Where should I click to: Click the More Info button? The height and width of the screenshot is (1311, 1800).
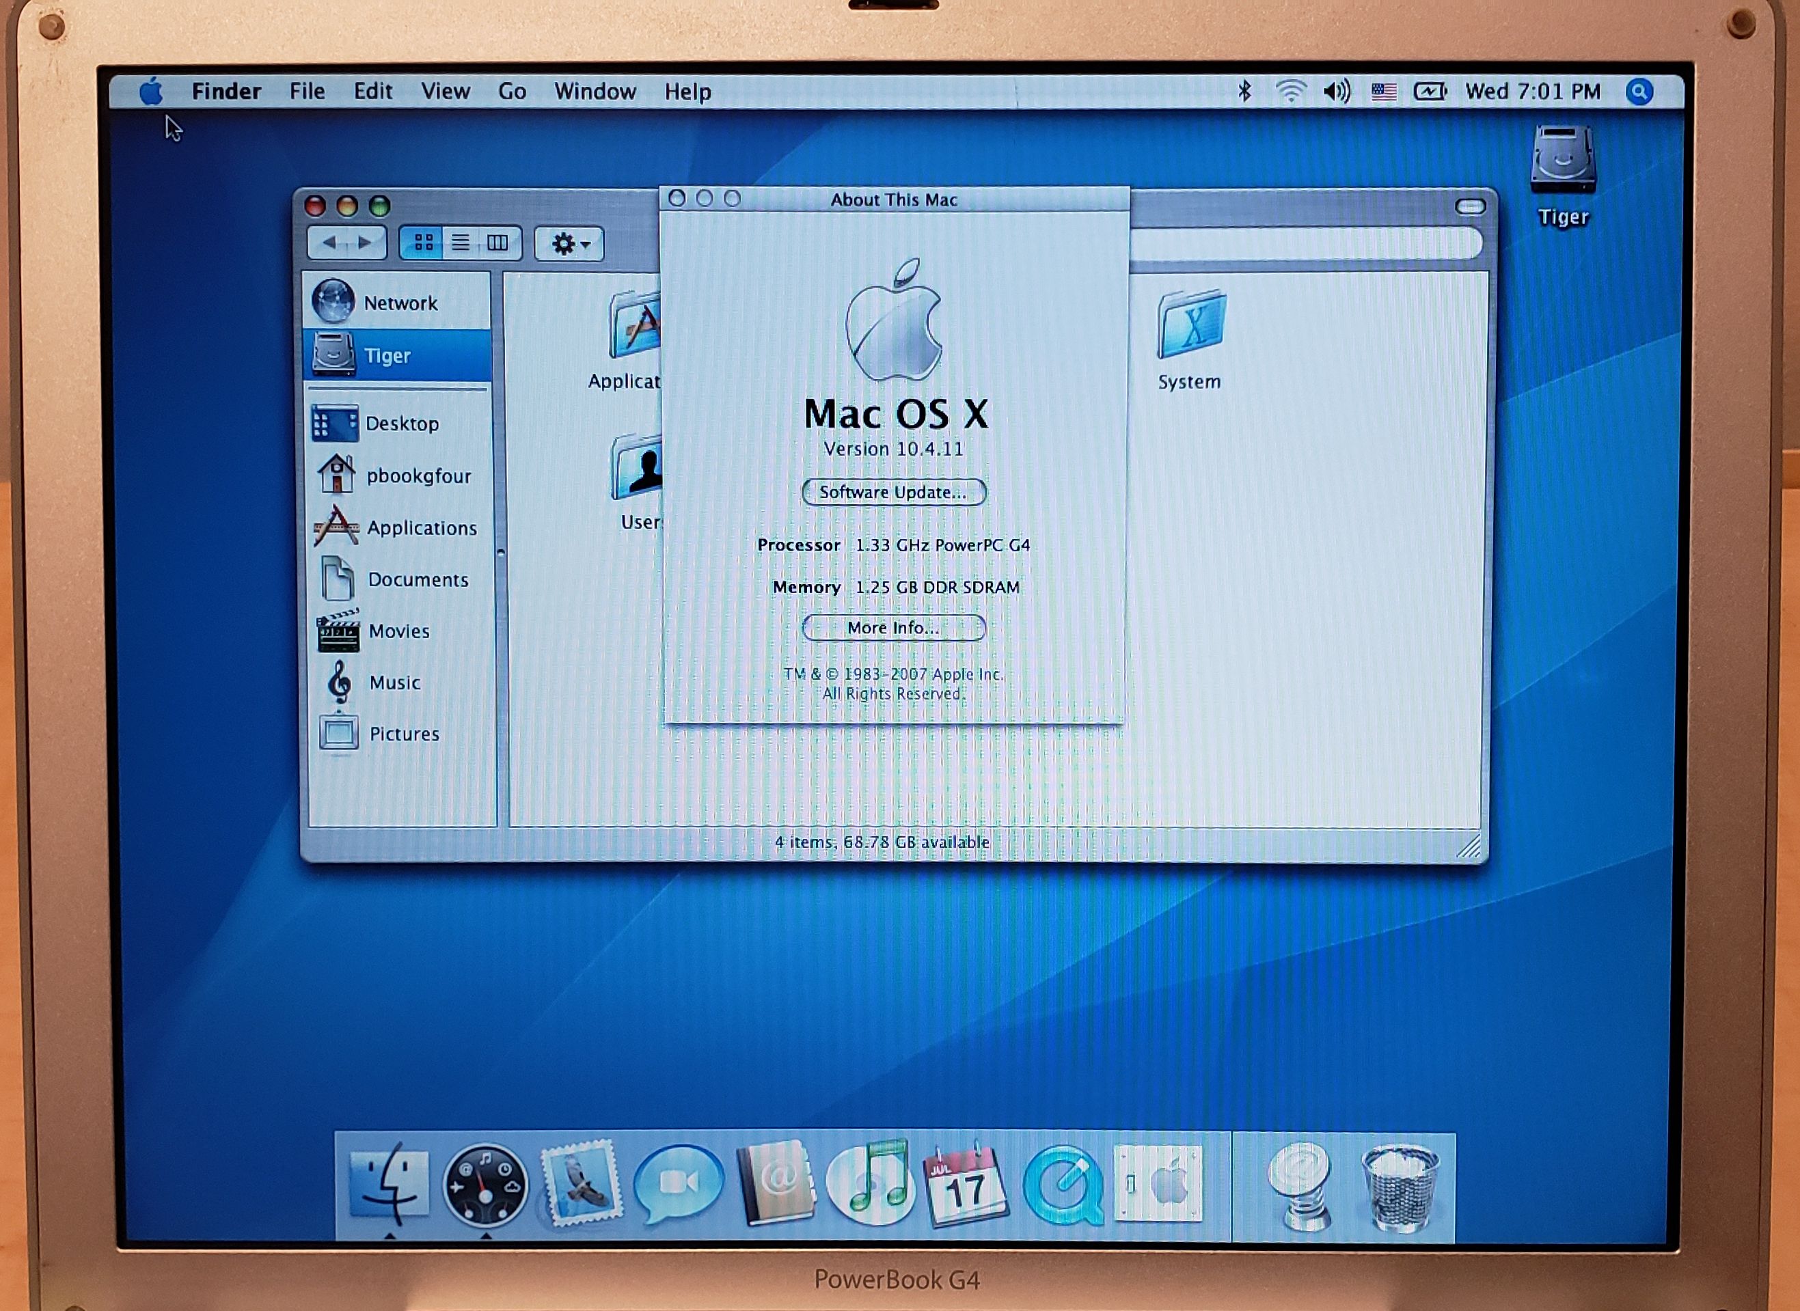click(x=894, y=628)
